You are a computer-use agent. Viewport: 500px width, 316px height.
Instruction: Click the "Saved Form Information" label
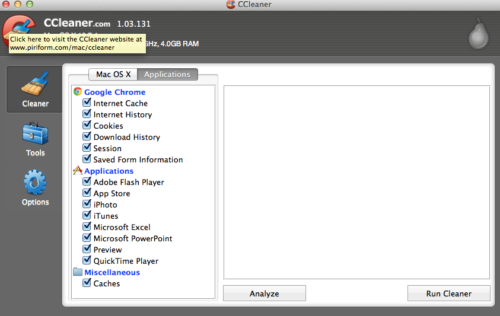point(138,159)
